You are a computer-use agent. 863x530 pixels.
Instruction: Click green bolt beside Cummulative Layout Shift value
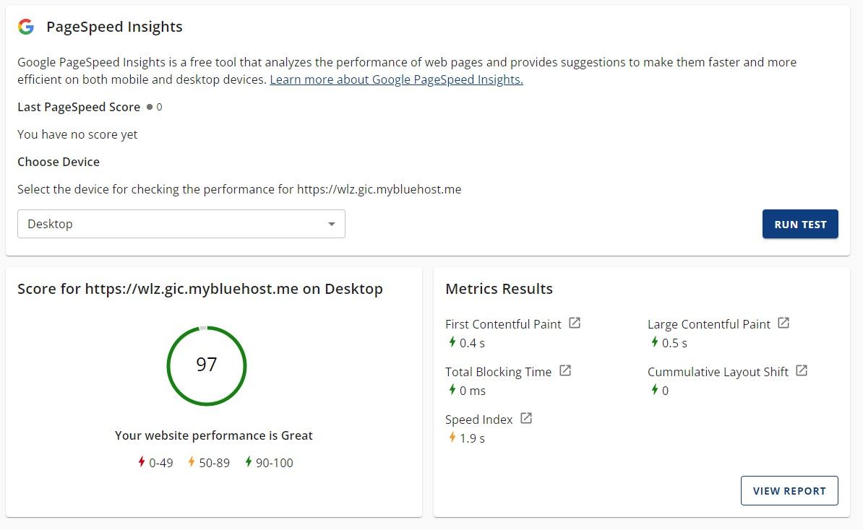654,390
